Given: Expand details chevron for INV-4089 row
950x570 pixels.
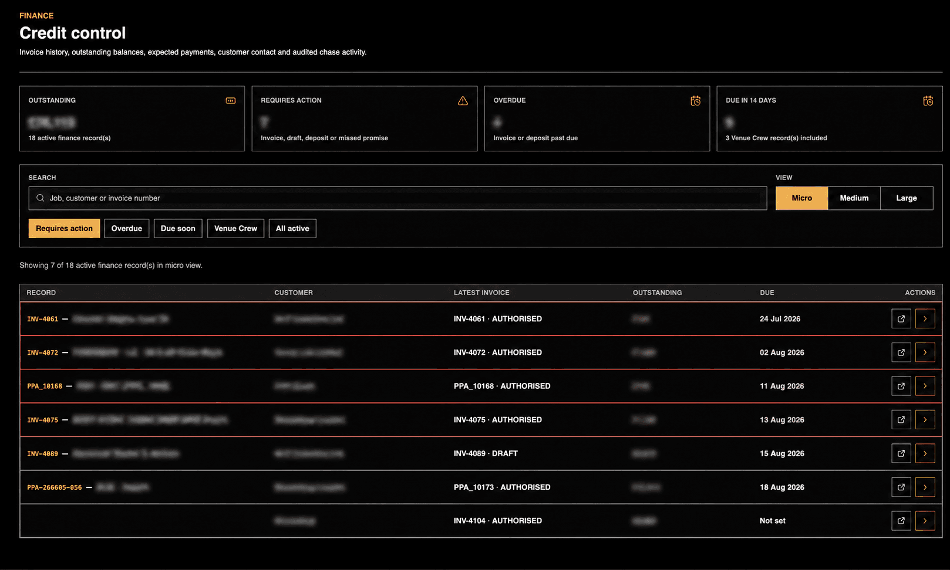Looking at the screenshot, I should point(925,453).
